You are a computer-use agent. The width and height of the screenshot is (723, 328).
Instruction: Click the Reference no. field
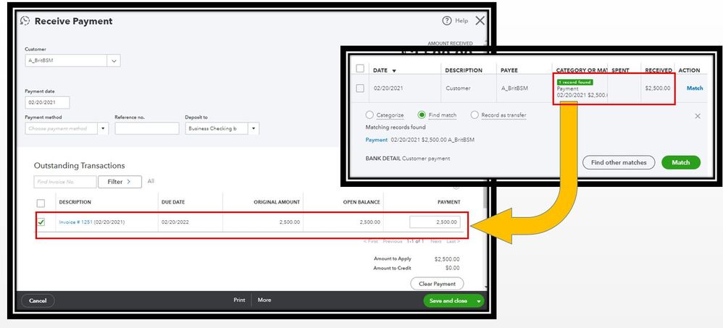click(x=146, y=129)
